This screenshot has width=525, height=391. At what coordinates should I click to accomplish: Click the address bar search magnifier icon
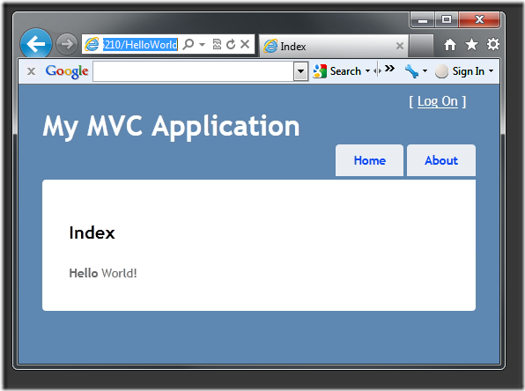189,44
